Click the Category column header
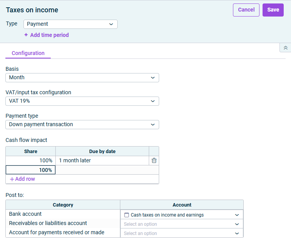The height and width of the screenshot is (245, 291). coord(63,205)
